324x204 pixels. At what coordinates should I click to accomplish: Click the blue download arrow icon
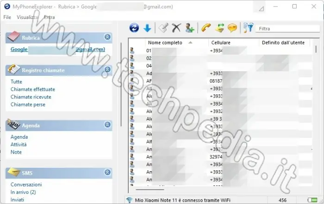click(147, 28)
